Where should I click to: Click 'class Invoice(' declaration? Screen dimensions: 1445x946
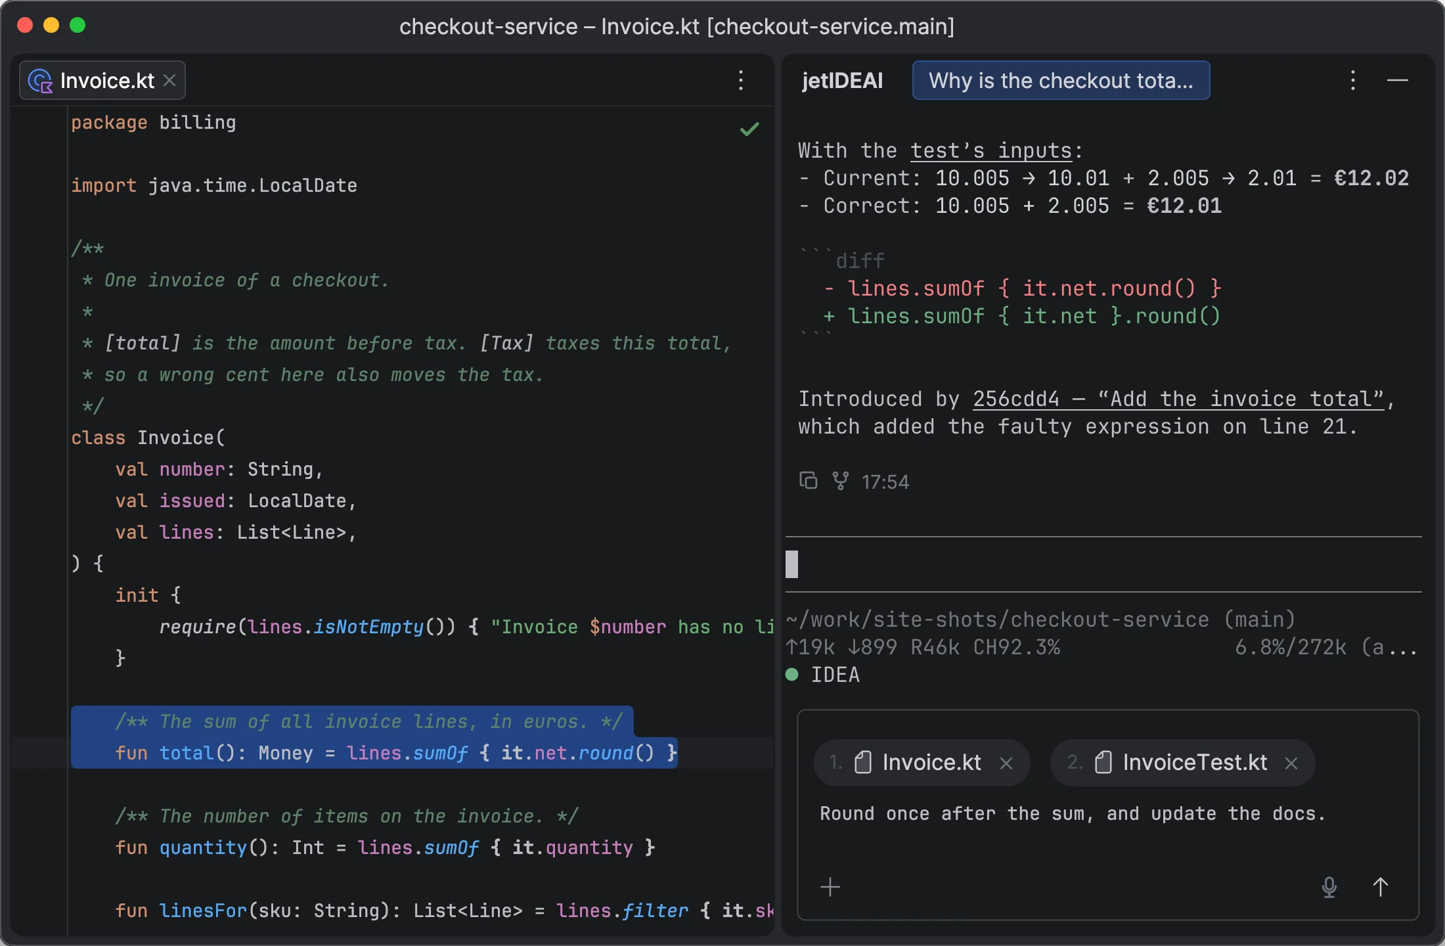[148, 438]
